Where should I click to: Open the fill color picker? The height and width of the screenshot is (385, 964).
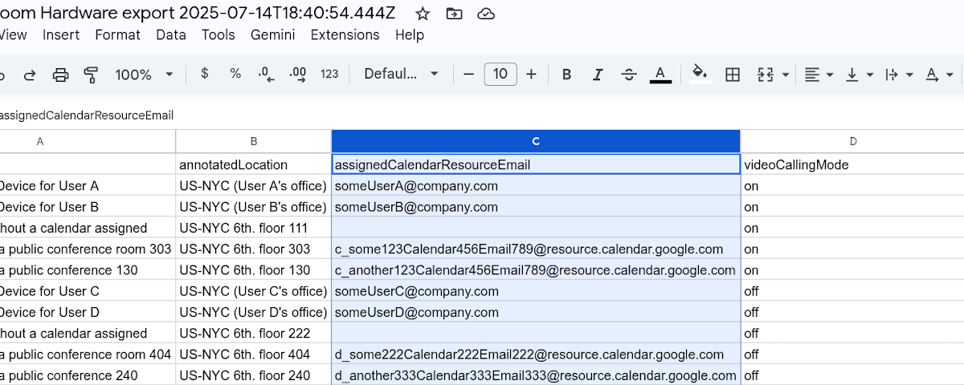pos(700,75)
